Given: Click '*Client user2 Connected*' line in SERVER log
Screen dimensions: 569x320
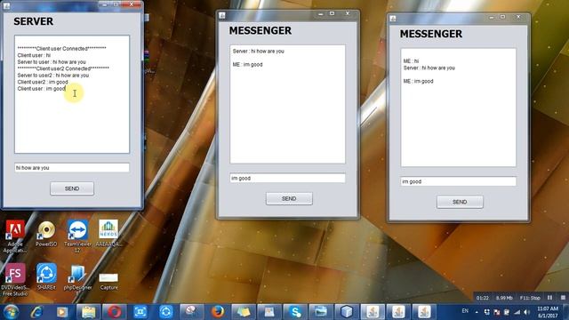Looking at the screenshot, I should pos(63,68).
